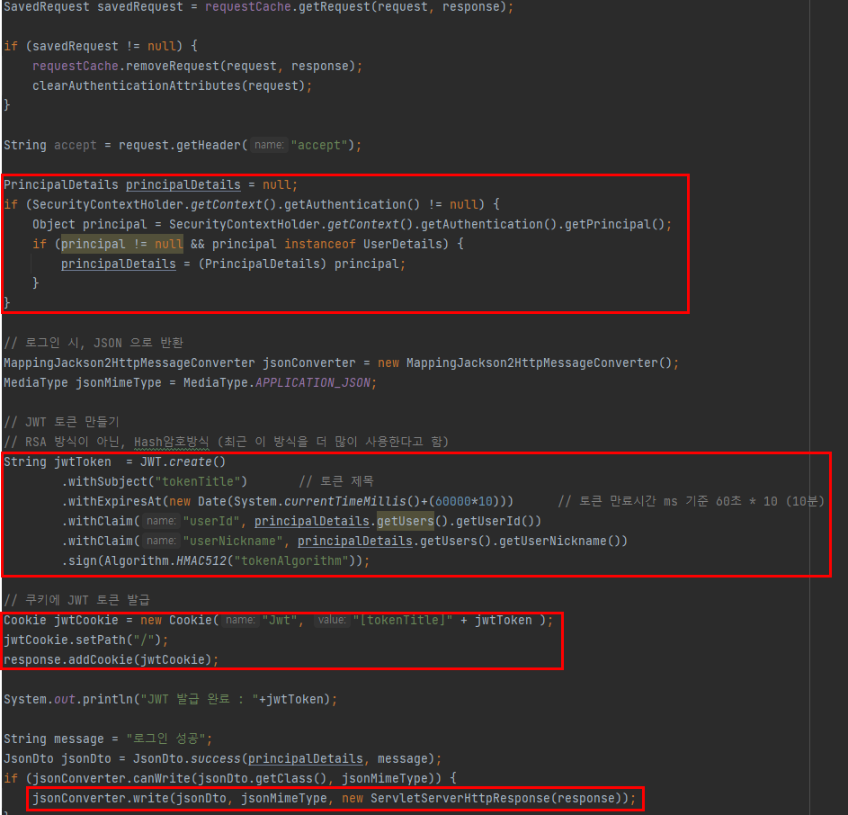
Task: Click requestCache.removeRequest(request, response) call
Action: coord(198,66)
